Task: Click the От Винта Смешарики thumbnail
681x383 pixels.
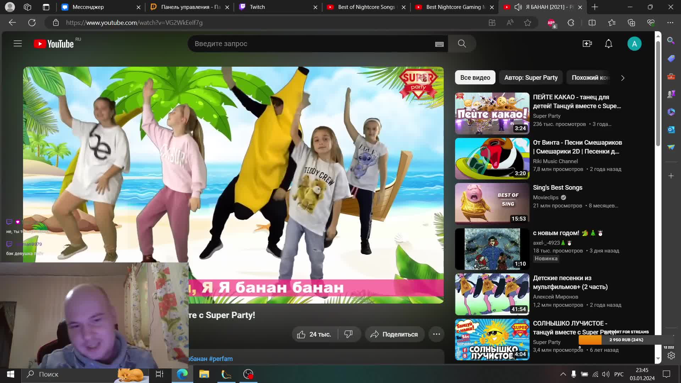Action: (492, 159)
